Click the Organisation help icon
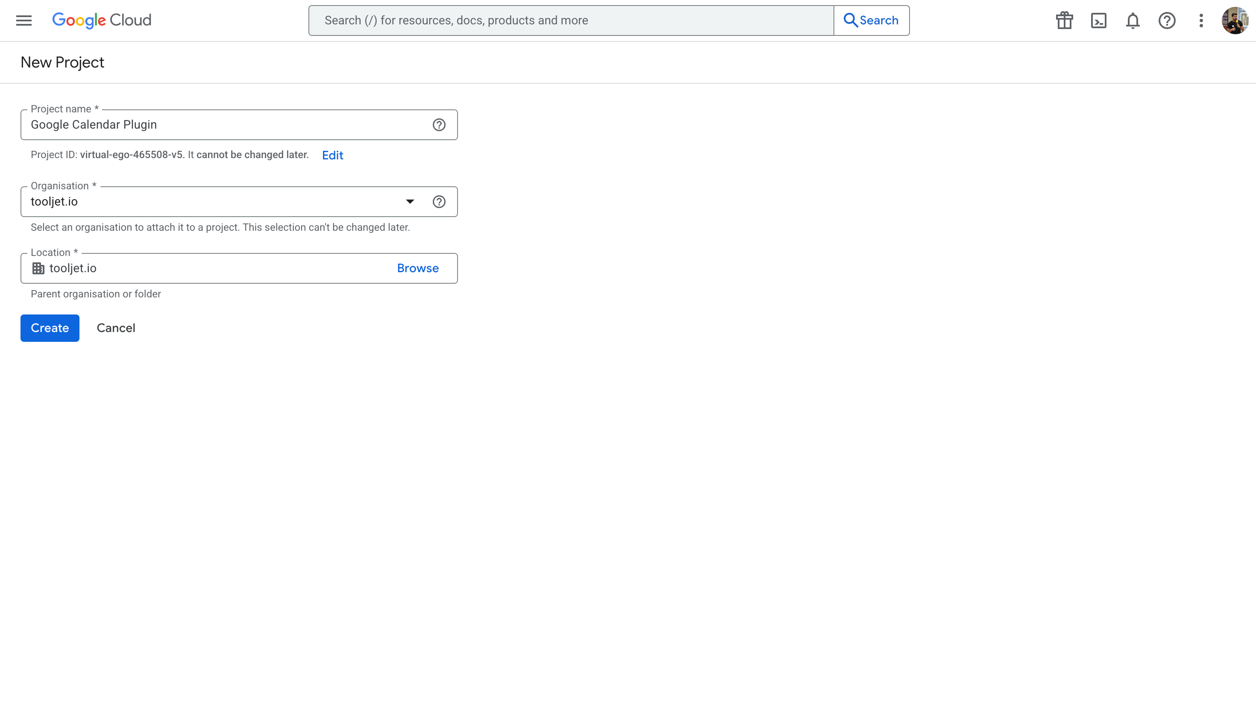The height and width of the screenshot is (711, 1256). click(x=439, y=202)
